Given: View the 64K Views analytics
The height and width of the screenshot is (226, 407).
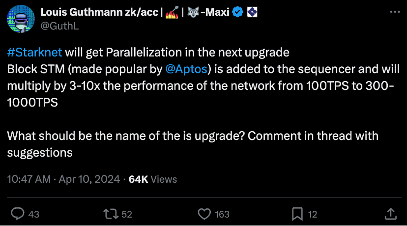Looking at the screenshot, I should click(152, 179).
